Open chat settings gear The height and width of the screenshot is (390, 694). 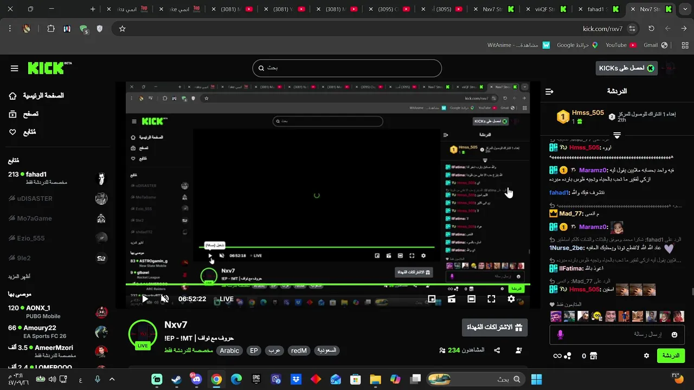click(x=646, y=356)
